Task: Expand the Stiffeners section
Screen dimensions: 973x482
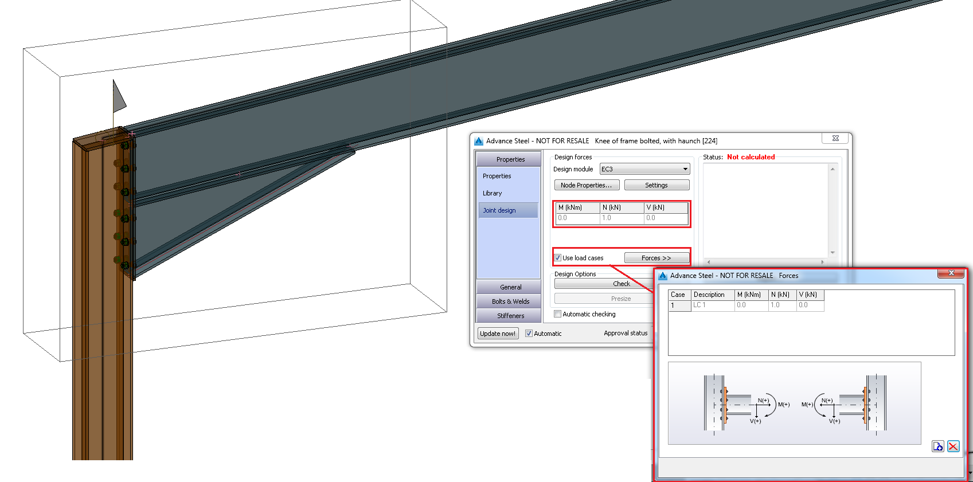Action: click(x=509, y=316)
